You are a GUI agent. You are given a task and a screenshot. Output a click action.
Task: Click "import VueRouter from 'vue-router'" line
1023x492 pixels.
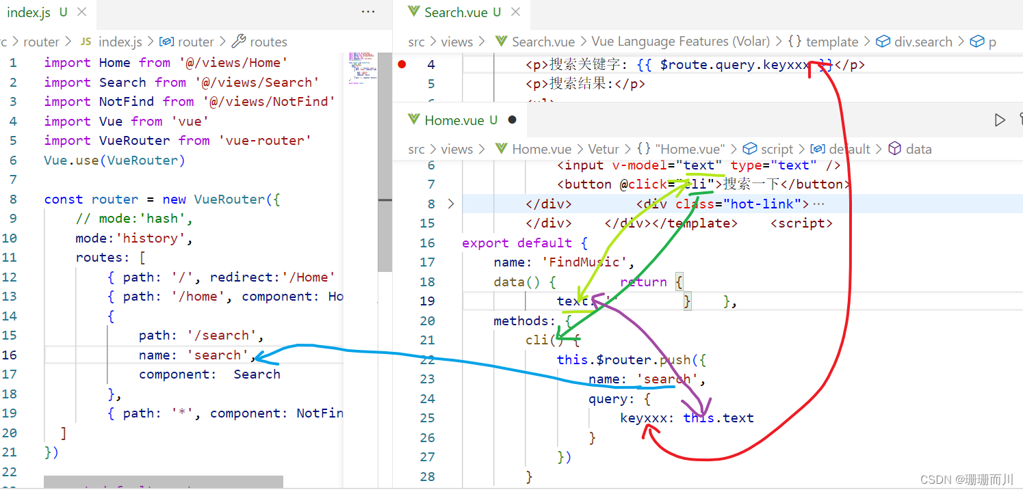click(x=178, y=140)
